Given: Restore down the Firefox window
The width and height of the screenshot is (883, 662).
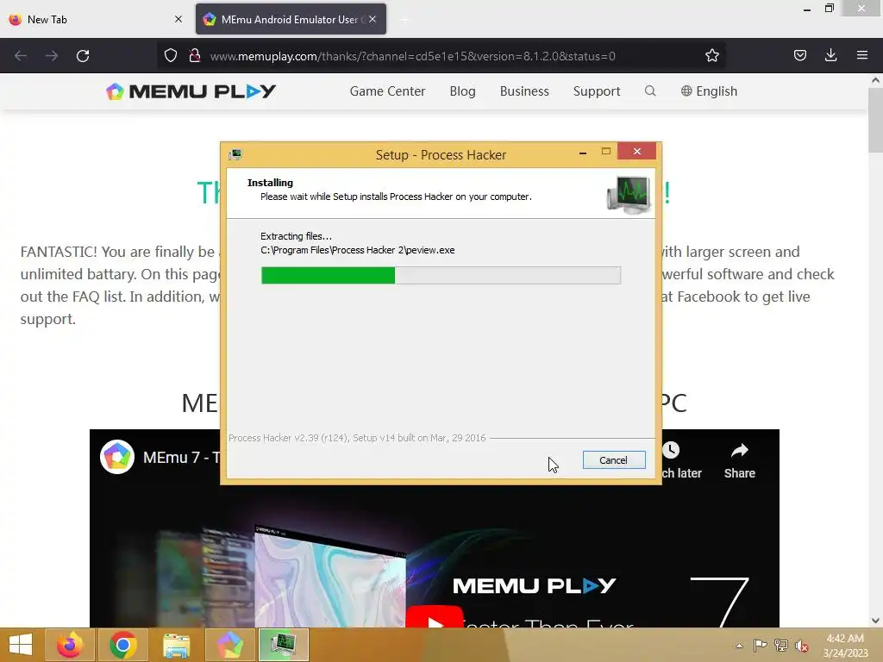Looking at the screenshot, I should [x=829, y=9].
